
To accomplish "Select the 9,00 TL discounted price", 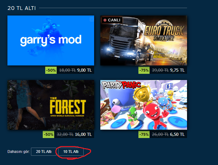I will click(85, 70).
